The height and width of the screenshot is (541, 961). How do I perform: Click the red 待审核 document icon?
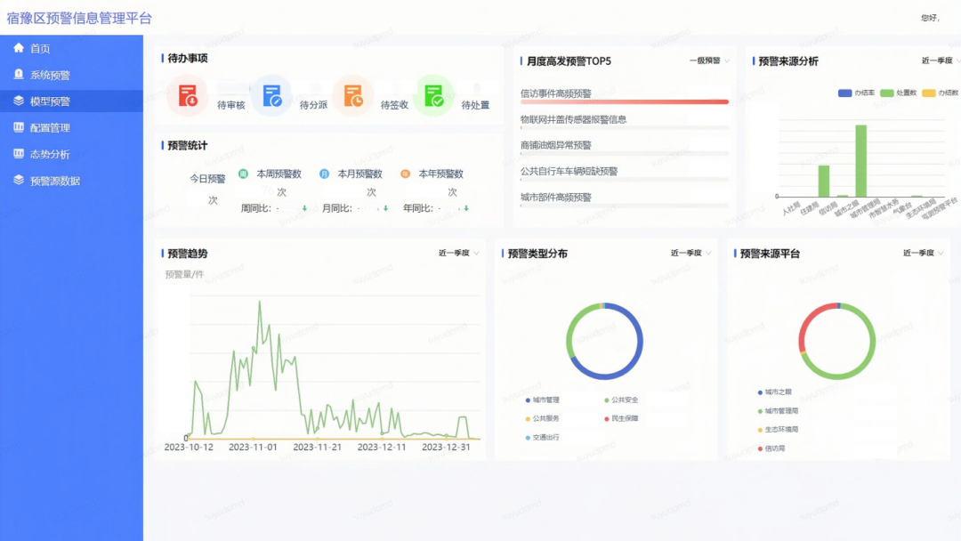tap(188, 95)
